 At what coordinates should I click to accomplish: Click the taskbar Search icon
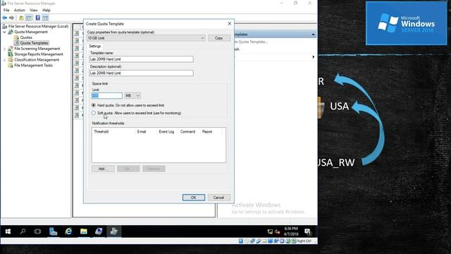[23, 231]
